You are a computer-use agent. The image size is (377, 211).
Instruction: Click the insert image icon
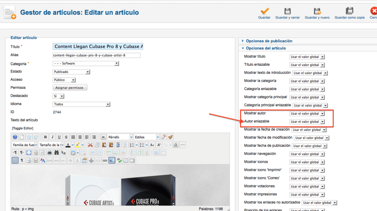[x=112, y=160]
